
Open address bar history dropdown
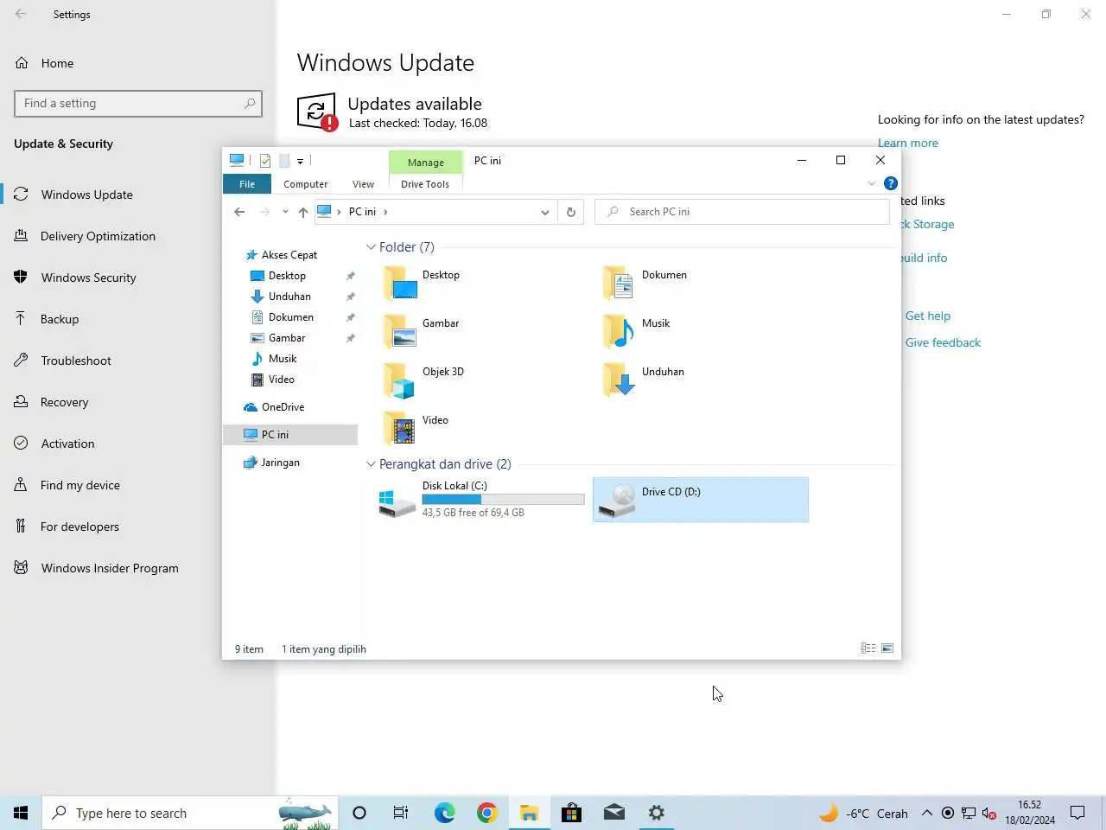click(544, 212)
